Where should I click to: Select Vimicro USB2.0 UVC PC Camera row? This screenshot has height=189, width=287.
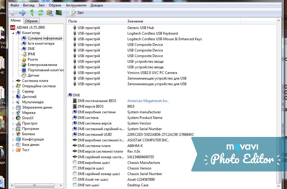click(x=171, y=73)
